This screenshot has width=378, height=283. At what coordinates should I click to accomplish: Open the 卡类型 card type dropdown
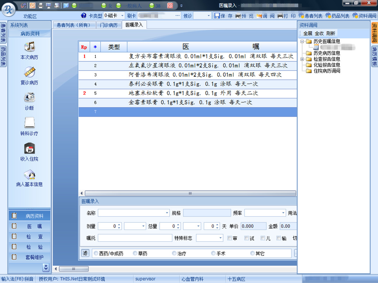[x=122, y=16]
